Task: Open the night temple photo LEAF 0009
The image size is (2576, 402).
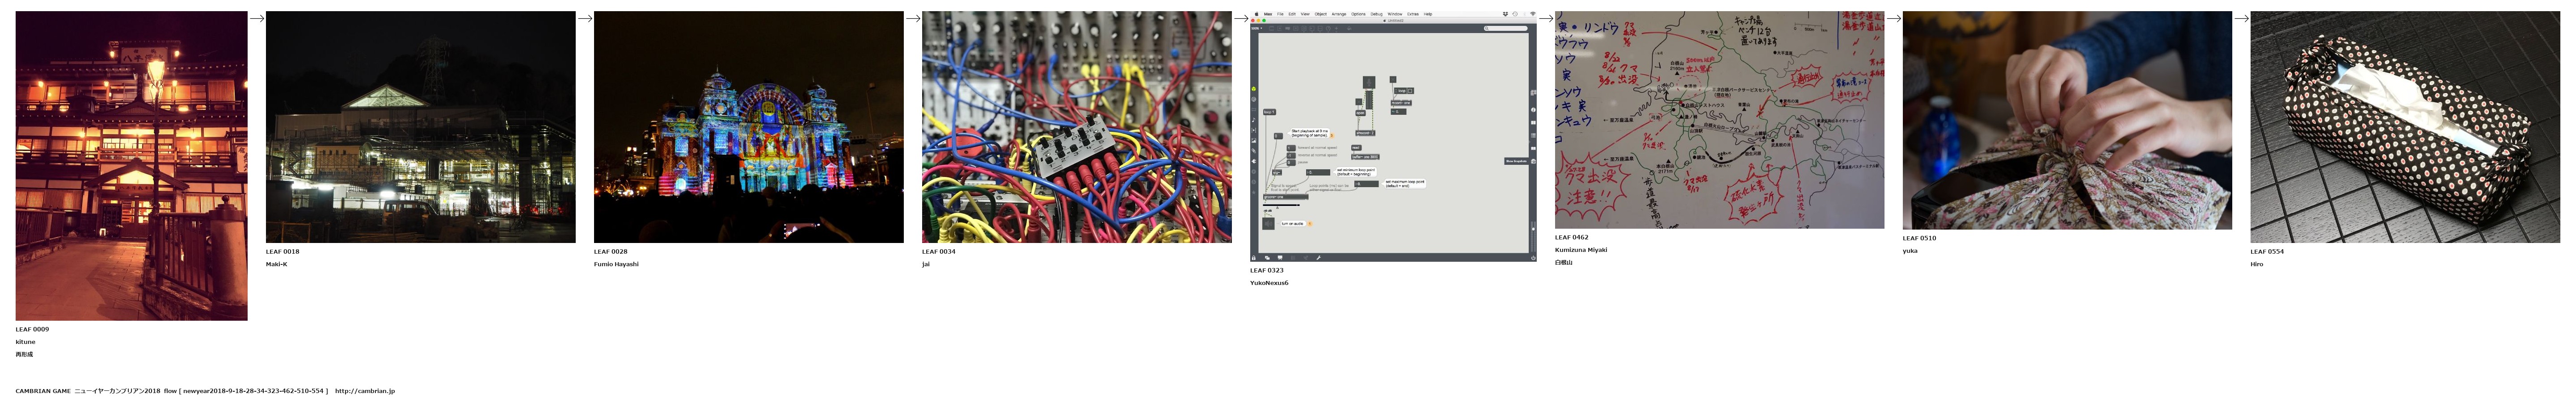Action: point(131,166)
